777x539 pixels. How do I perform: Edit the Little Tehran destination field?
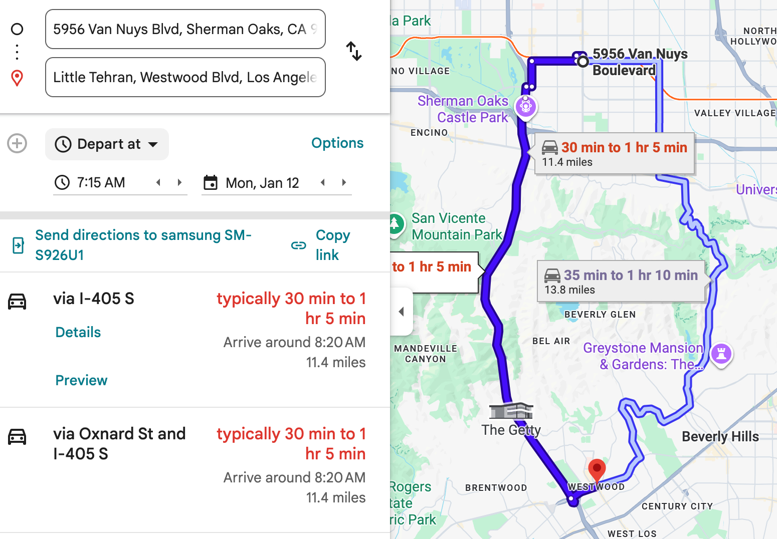tap(185, 77)
